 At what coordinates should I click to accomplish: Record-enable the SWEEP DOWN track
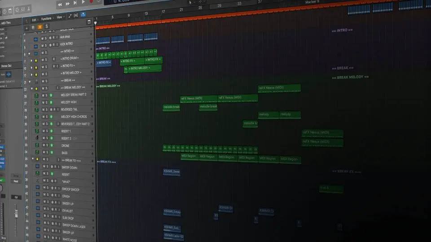pos(55,167)
